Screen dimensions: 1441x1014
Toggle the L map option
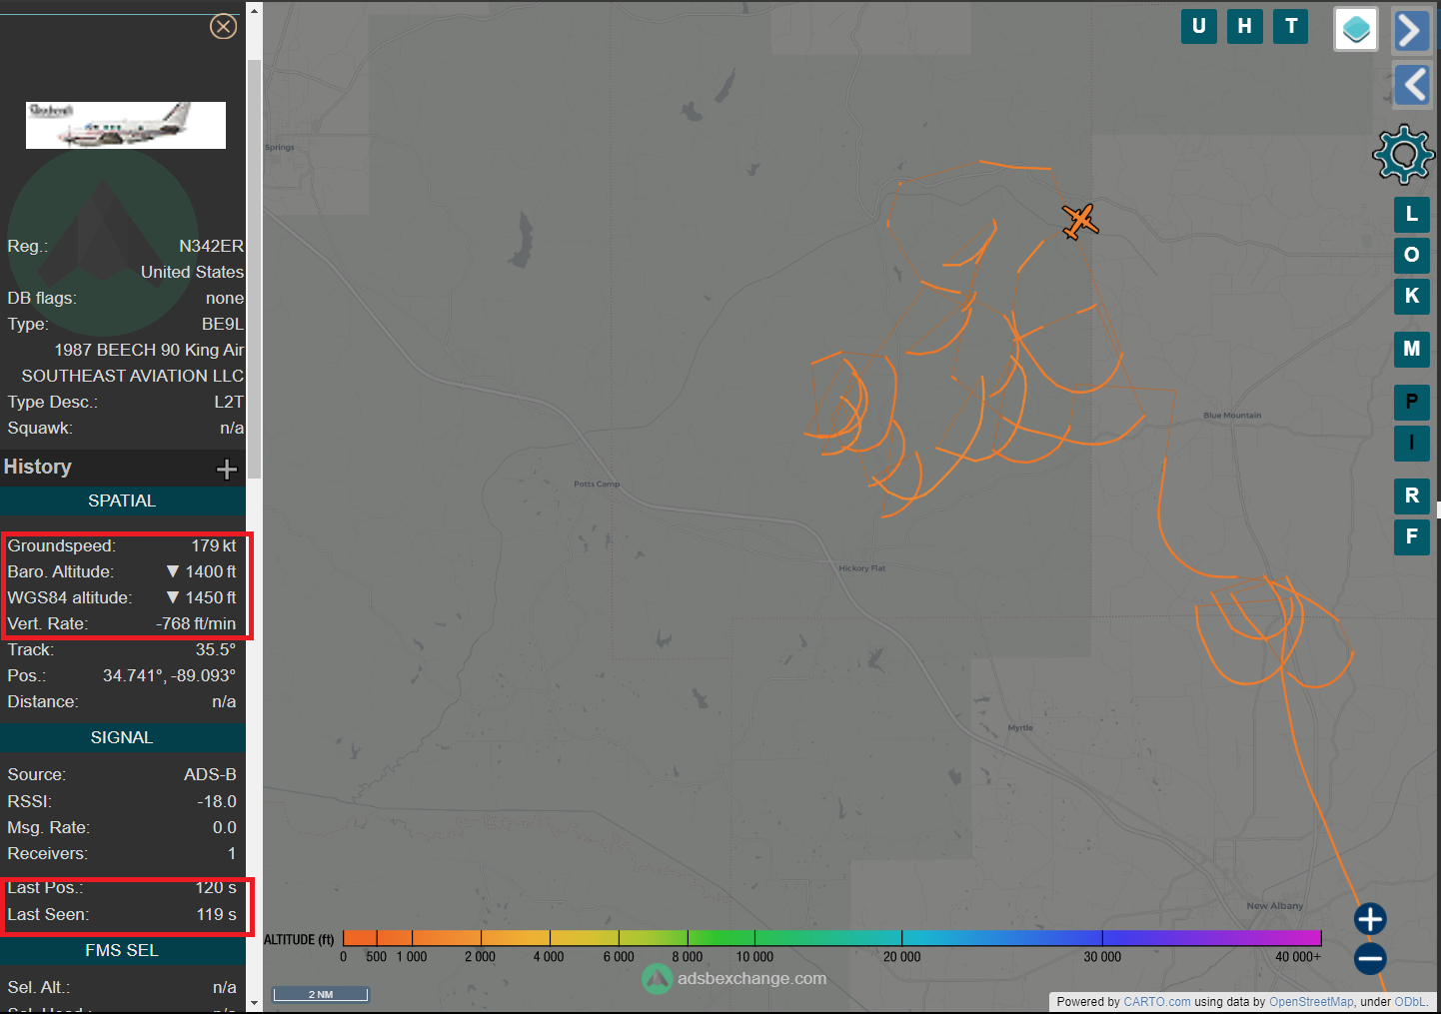[1412, 214]
